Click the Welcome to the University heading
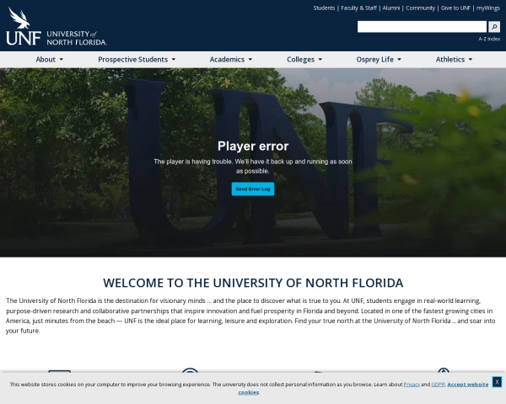Image resolution: width=506 pixels, height=404 pixels. click(253, 283)
